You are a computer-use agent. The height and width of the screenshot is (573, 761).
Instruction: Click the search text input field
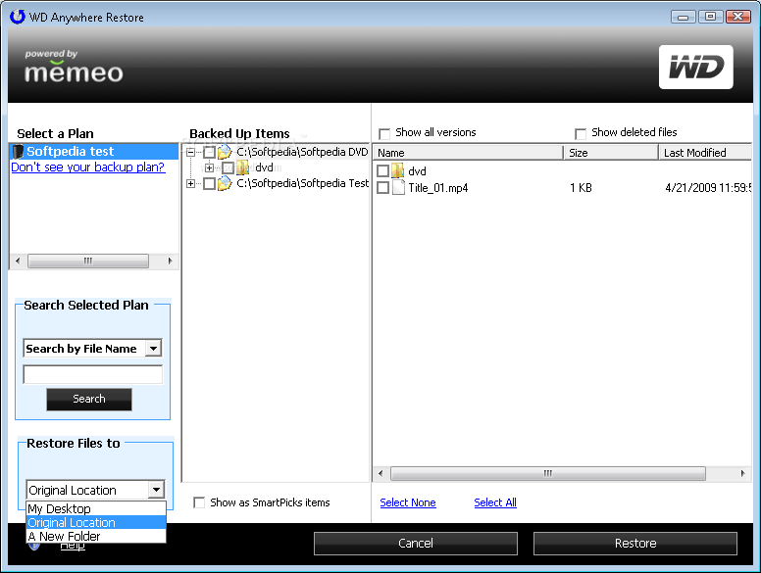[93, 375]
